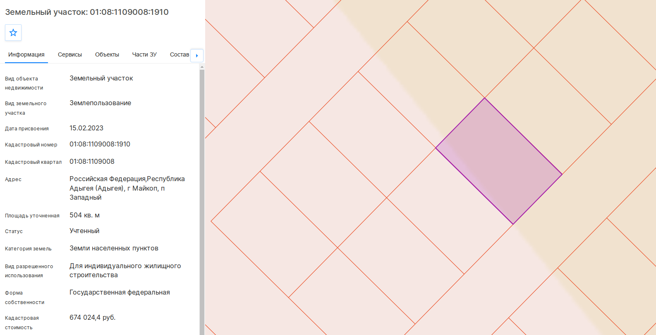Click the Земли населенных пунктов category value

[114, 248]
